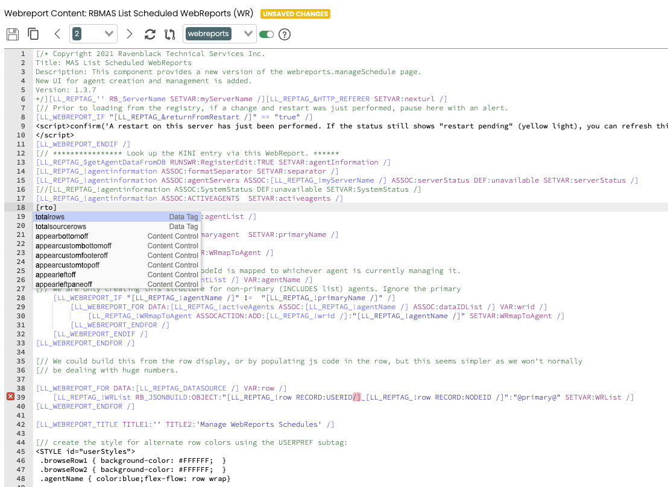Click the refresh icon

point(150,34)
